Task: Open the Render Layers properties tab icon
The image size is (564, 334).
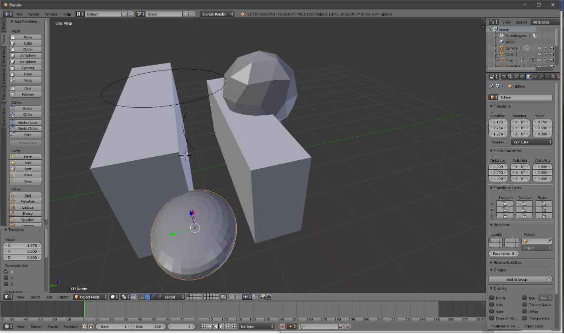Action: [510, 77]
